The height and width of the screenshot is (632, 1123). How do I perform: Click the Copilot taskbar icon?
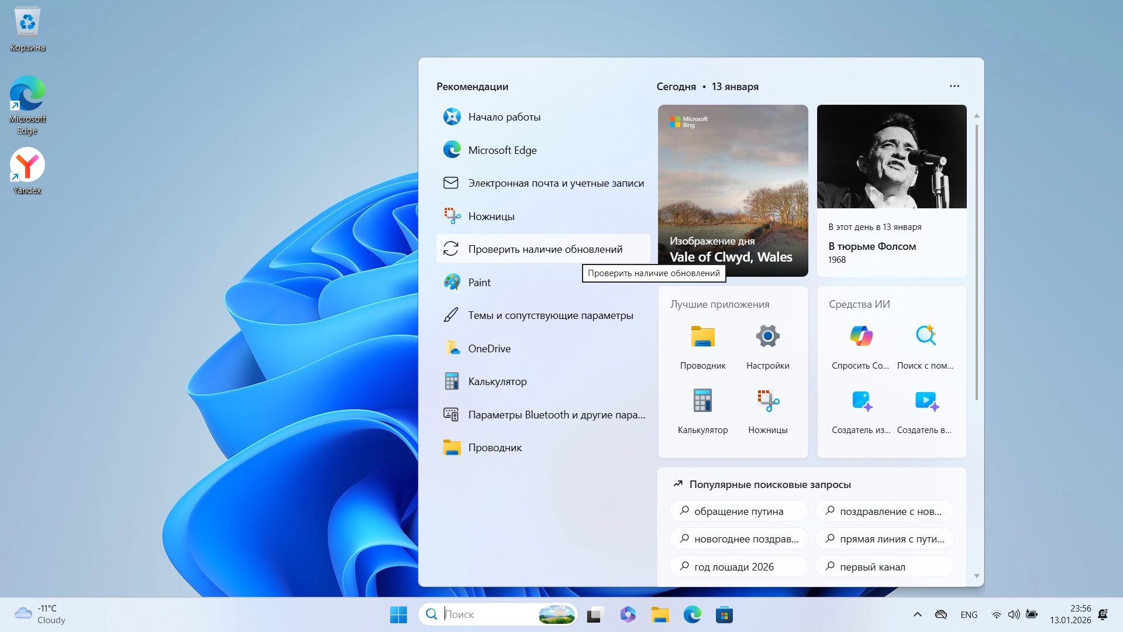tap(628, 614)
